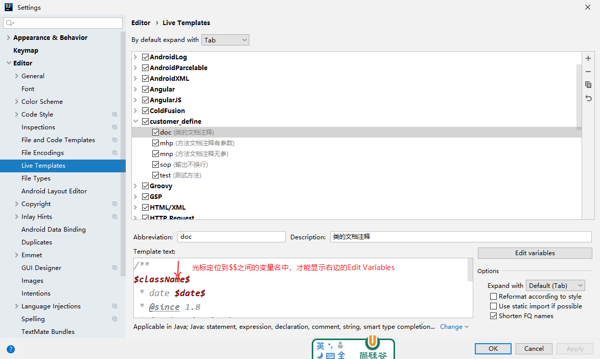Viewport: 600px width, 359px height.
Task: Click the project-level icon beside Code Style
Action: tap(114, 115)
